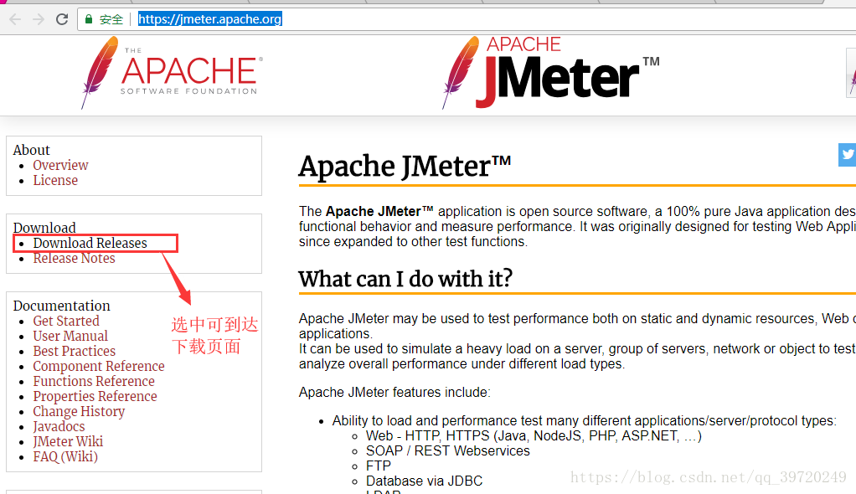Click the 'What can I do with it?' heading
This screenshot has height=494, width=856.
click(x=405, y=279)
